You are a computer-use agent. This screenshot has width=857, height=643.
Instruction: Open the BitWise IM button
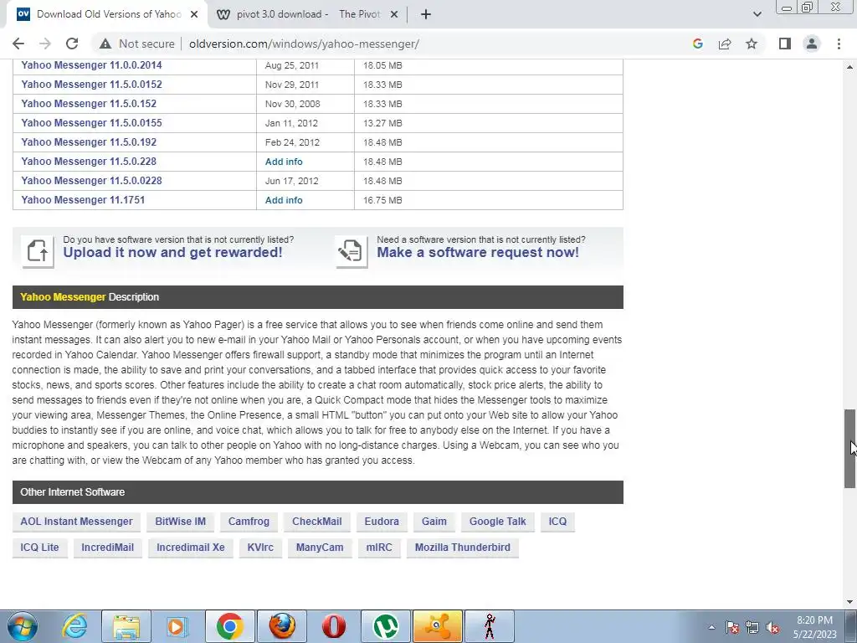(181, 522)
